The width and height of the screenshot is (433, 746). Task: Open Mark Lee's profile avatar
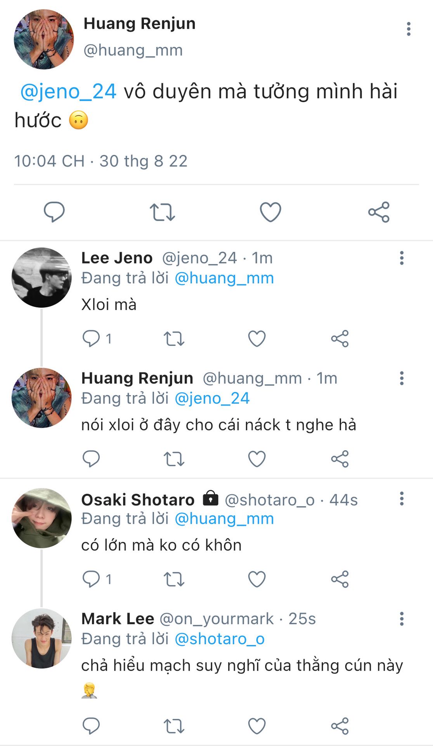coord(42,638)
